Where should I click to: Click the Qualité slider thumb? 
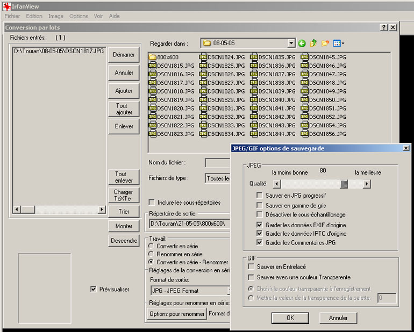[344, 184]
